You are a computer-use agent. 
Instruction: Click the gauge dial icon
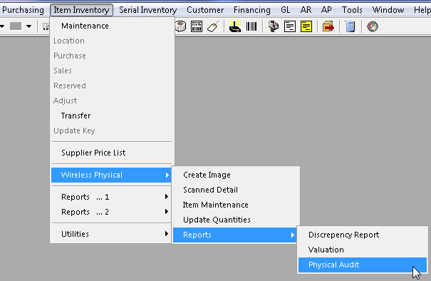point(373,26)
